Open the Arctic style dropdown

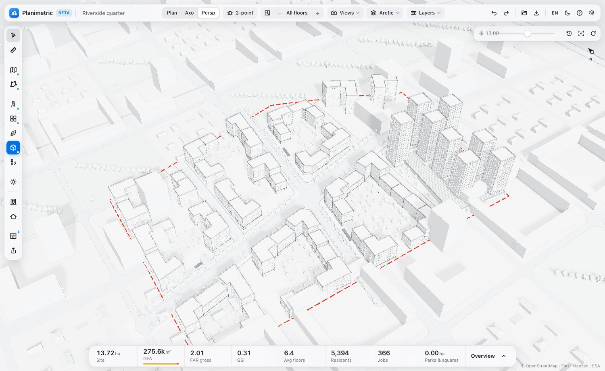pos(385,13)
